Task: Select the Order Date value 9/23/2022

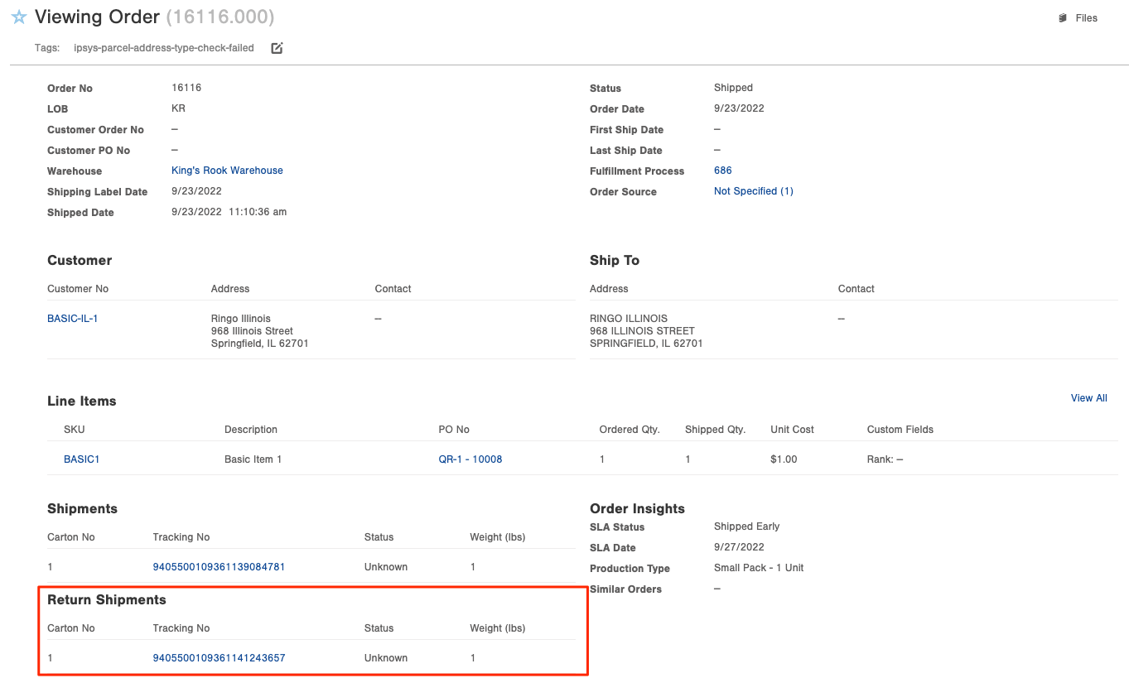Action: 739,108
